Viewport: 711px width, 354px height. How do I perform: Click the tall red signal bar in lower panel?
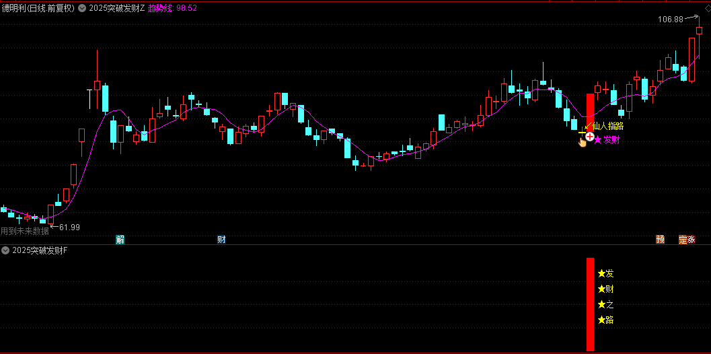click(590, 304)
